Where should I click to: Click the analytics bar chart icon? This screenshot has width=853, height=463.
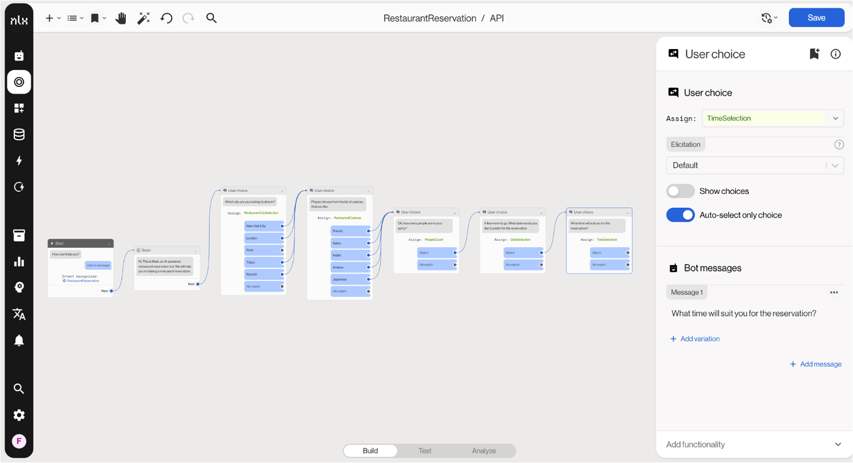click(x=19, y=262)
